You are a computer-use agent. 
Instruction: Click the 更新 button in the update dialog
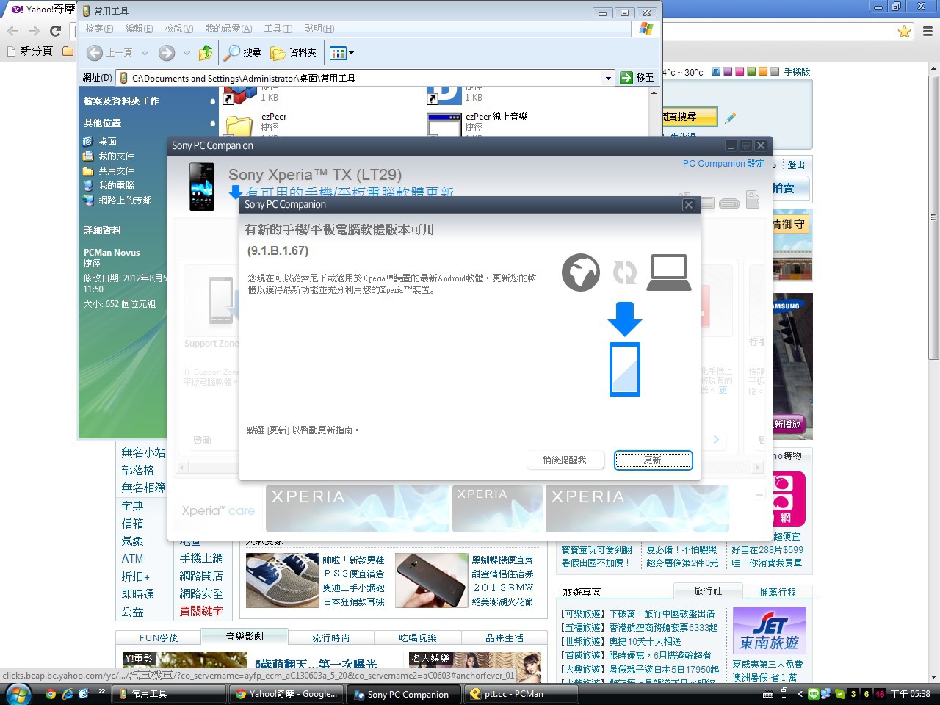[653, 460]
